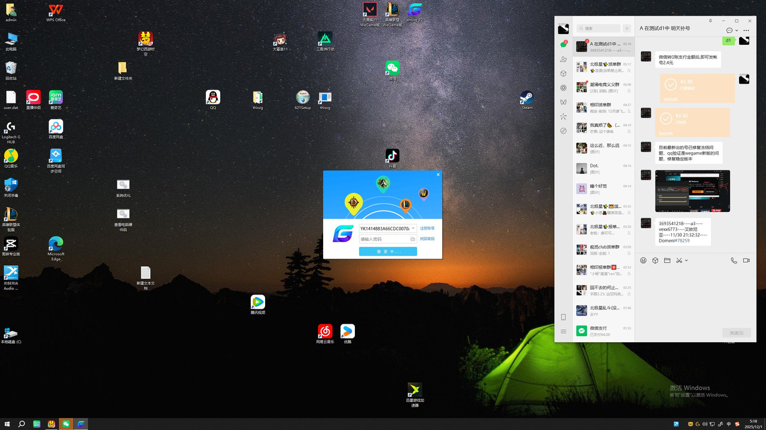Start a video call with camera icon

coord(746,260)
